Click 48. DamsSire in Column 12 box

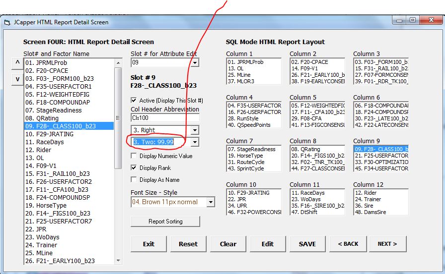click(x=381, y=212)
